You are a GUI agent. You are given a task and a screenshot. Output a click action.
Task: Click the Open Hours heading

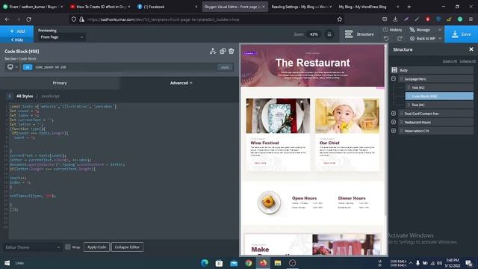pos(304,198)
